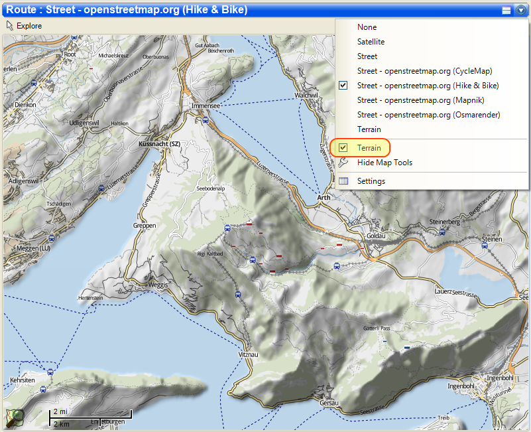This screenshot has width=531, height=432.
Task: Select plain Street map option
Action: pyautogui.click(x=367, y=56)
